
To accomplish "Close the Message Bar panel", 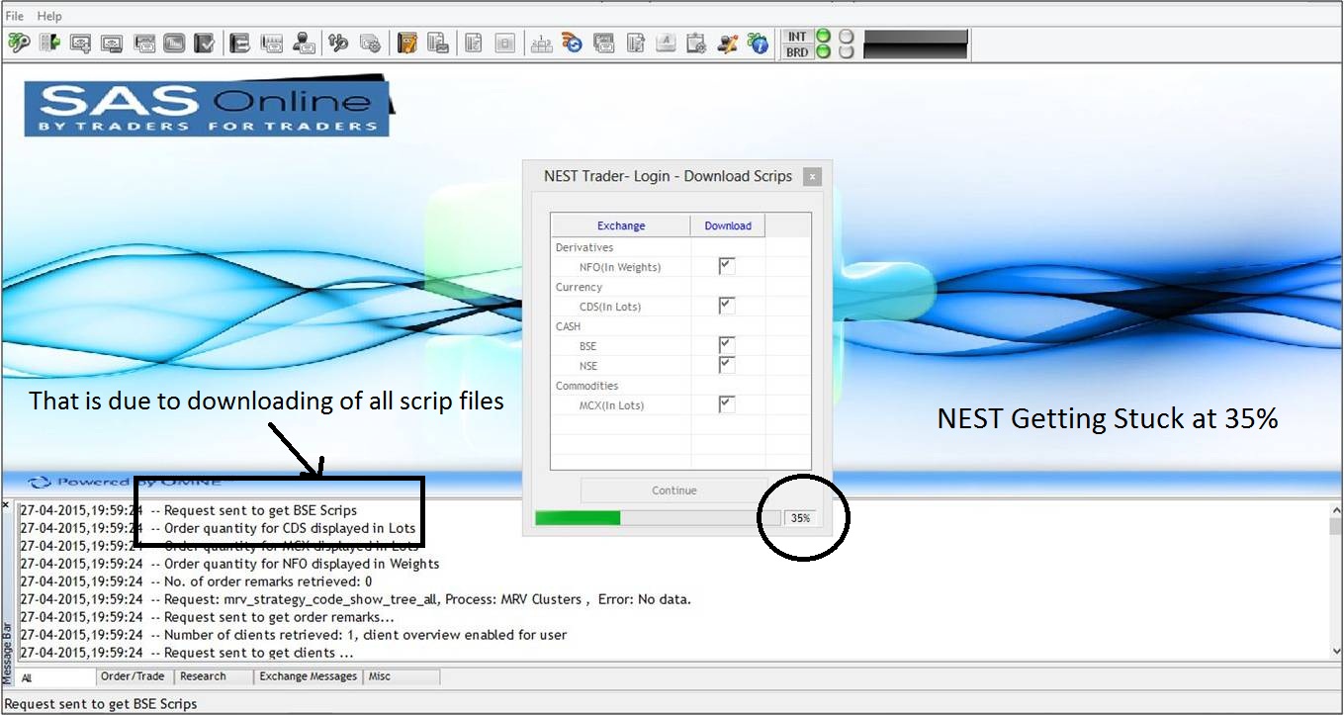I will [6, 505].
